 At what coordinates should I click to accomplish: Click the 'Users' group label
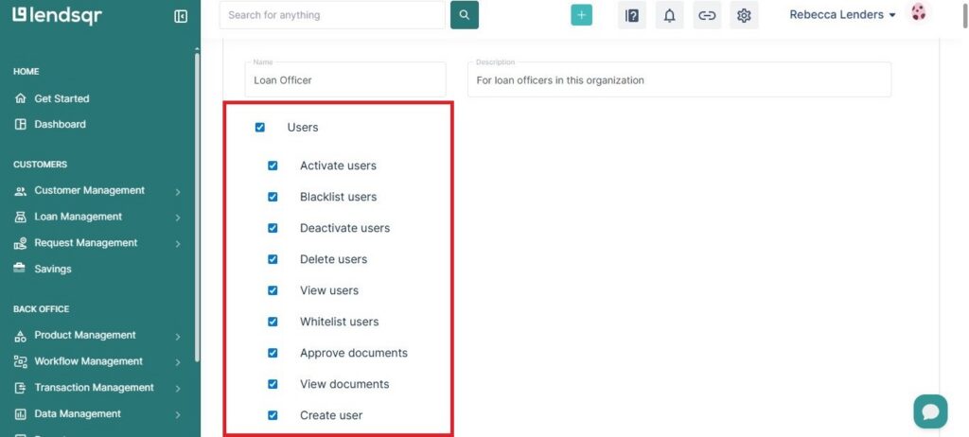303,128
